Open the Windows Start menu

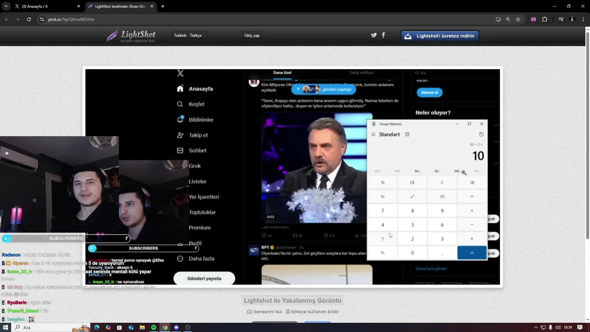click(x=6, y=327)
